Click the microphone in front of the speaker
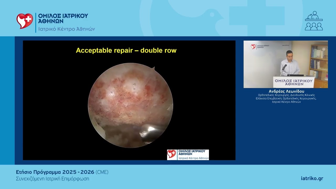The height and width of the screenshot is (189, 336). click(x=284, y=67)
